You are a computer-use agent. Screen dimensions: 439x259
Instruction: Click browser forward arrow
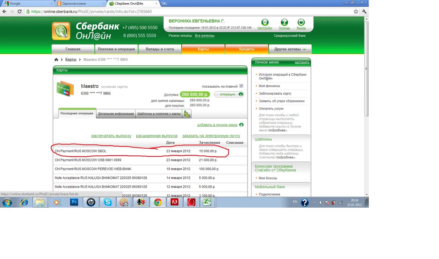pyautogui.click(x=12, y=12)
